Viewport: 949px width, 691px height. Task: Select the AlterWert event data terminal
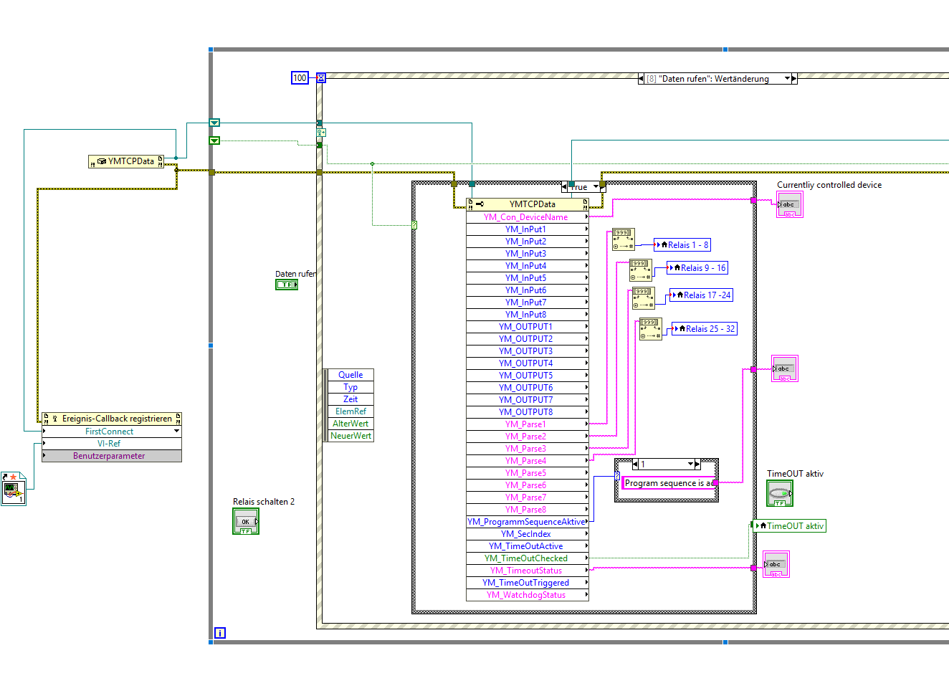[350, 424]
